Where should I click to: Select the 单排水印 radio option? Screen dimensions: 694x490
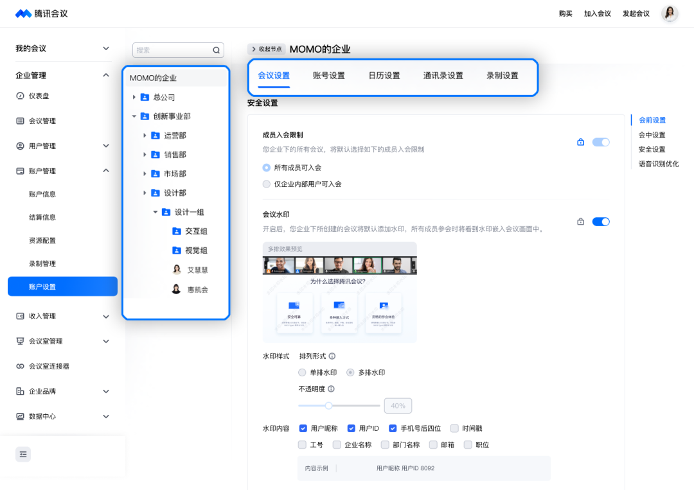coord(302,372)
